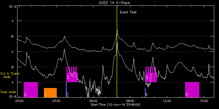Click the Event Peak label text
Screen dimensions: 219x109
point(128,12)
